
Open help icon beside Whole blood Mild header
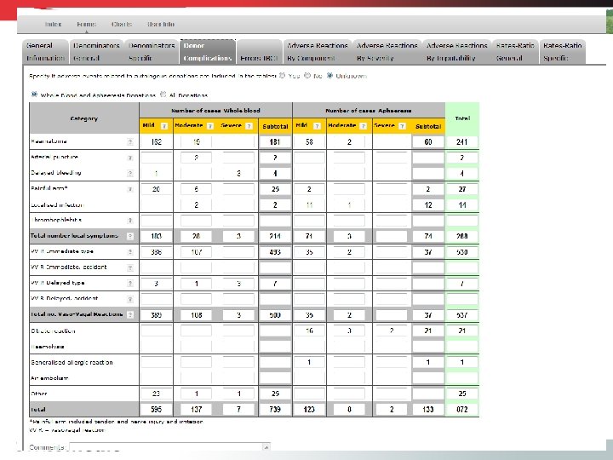pyautogui.click(x=164, y=126)
